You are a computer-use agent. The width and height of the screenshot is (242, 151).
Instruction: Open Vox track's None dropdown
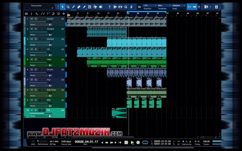point(39,86)
